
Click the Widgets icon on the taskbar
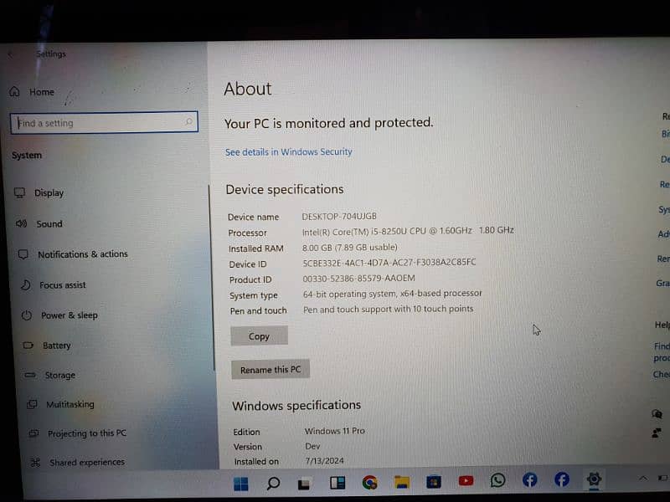click(x=338, y=483)
